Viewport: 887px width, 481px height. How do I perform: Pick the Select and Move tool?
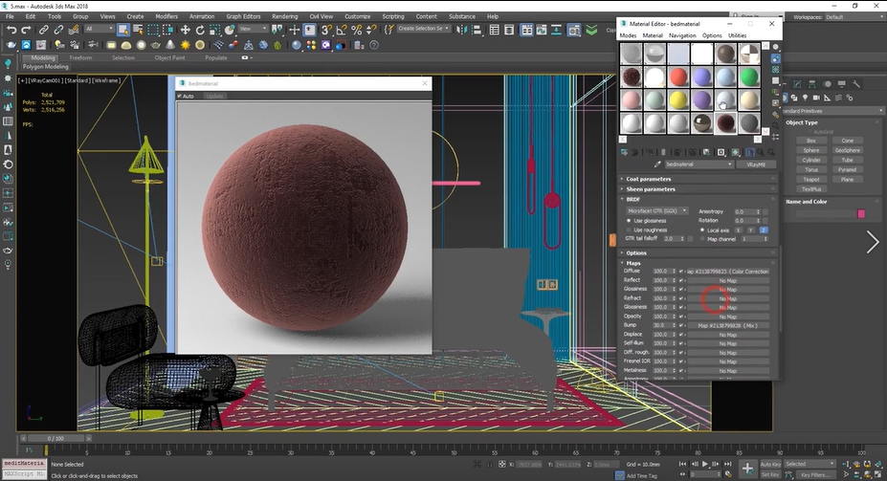185,30
